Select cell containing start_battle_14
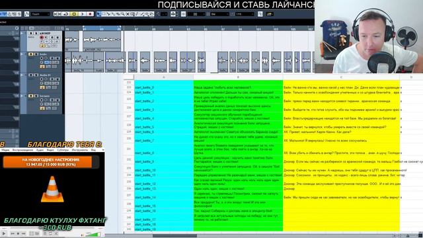This screenshot has width=423, height=238. point(164,196)
